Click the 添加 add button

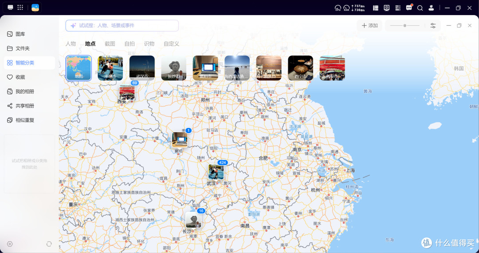coord(369,26)
